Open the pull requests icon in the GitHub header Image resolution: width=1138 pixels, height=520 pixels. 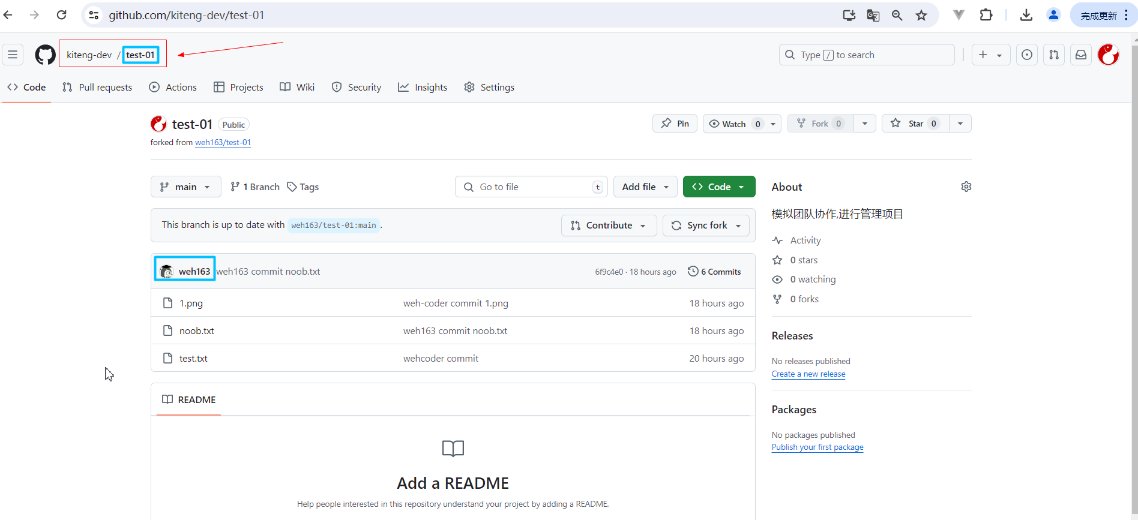click(x=1054, y=55)
